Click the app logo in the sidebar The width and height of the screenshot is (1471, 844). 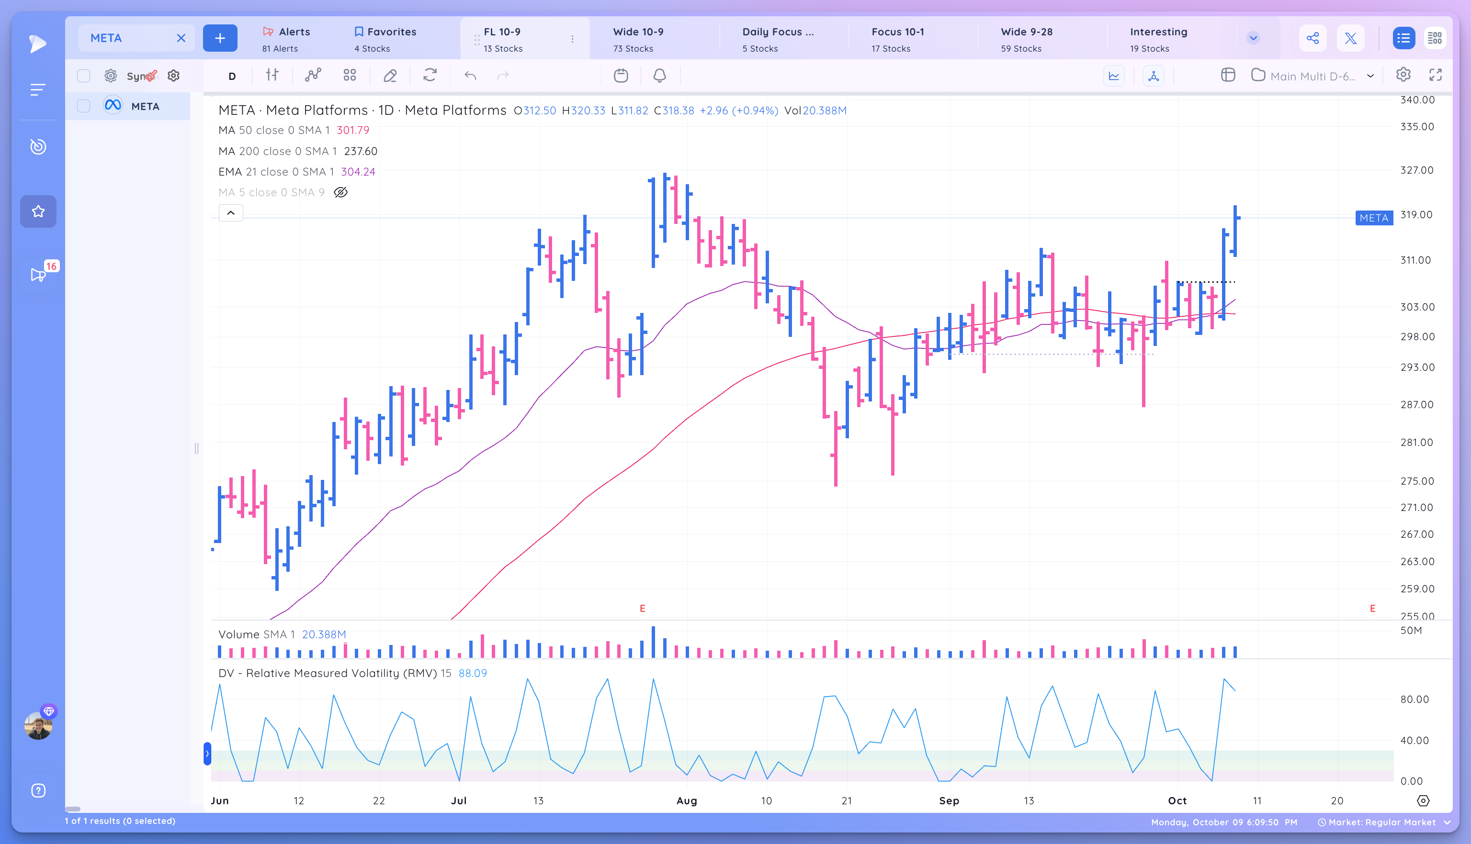38,44
